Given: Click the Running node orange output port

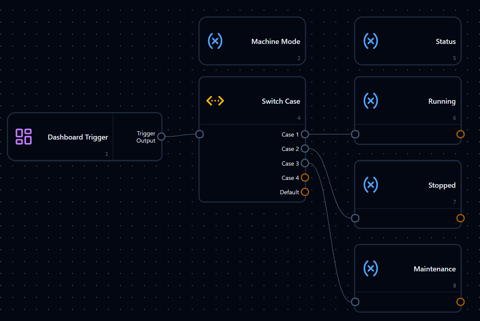Looking at the screenshot, I should tap(461, 134).
